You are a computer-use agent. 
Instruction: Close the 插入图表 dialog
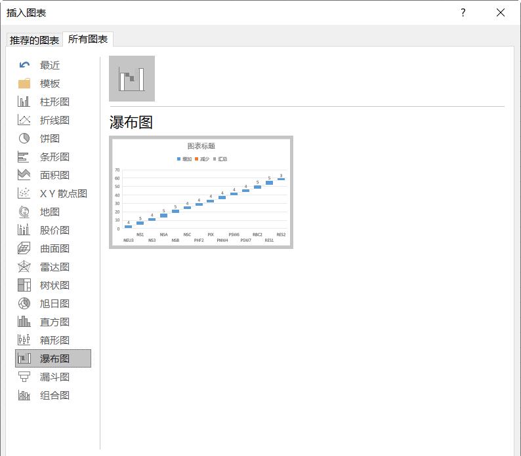(x=501, y=12)
